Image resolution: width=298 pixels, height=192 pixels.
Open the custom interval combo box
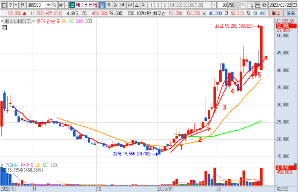point(209,5)
